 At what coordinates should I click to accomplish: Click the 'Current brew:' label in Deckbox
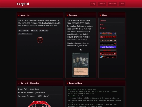click(73, 20)
